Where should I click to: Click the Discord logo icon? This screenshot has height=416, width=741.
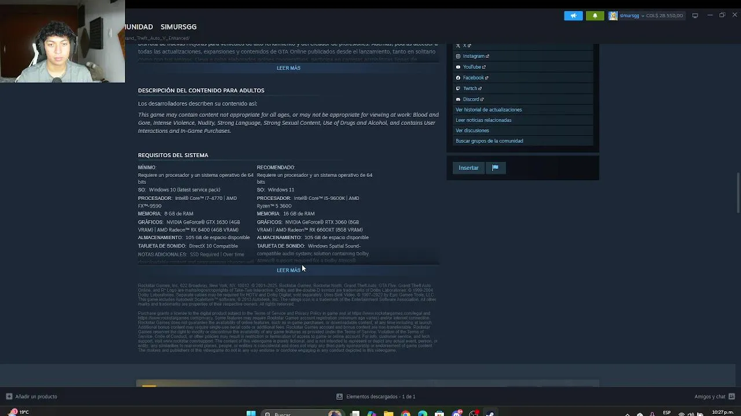click(458, 99)
